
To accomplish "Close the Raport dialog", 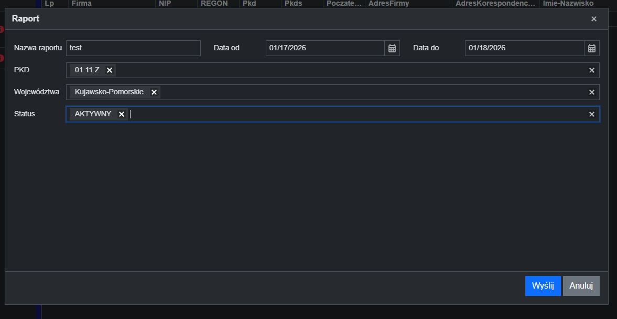I will (593, 19).
